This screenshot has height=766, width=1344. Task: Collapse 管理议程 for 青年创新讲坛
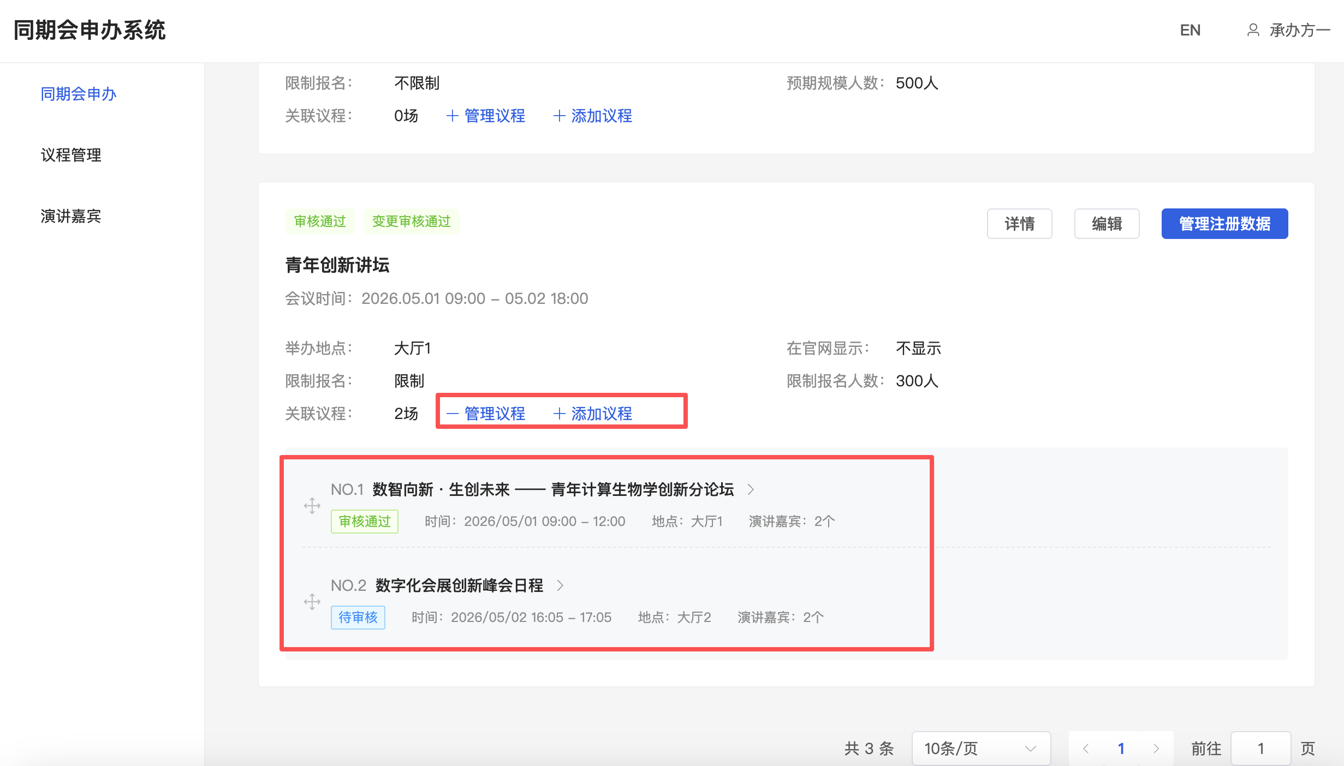coord(486,414)
